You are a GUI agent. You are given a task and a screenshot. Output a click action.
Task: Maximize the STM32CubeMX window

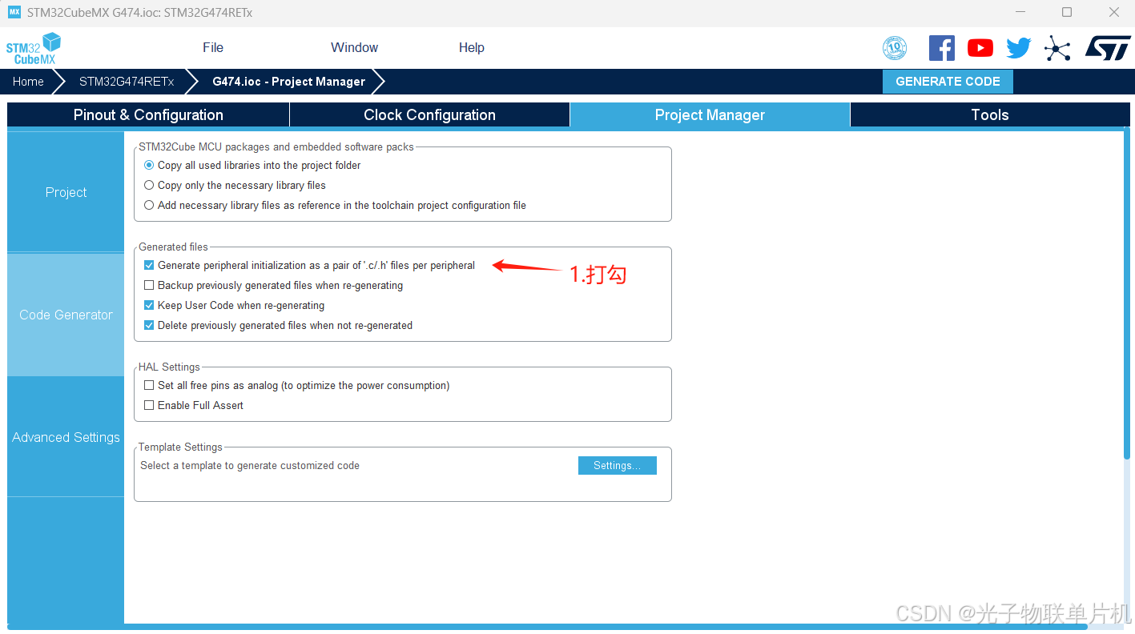(1067, 12)
